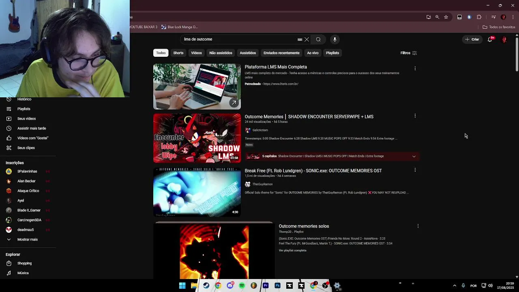
Task: Open the Blue Lock Manga bookmark
Action: coord(179,27)
